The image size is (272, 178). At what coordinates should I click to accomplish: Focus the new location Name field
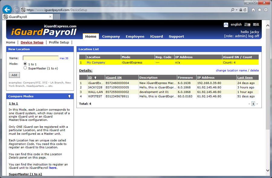[40, 58]
